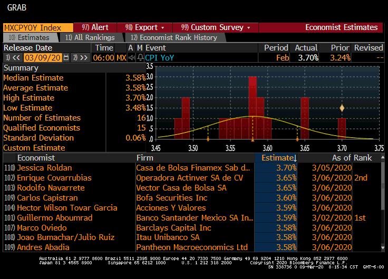Click Jessica Roldan's 3.70% estimate
This screenshot has height=279, width=388.
click(286, 168)
